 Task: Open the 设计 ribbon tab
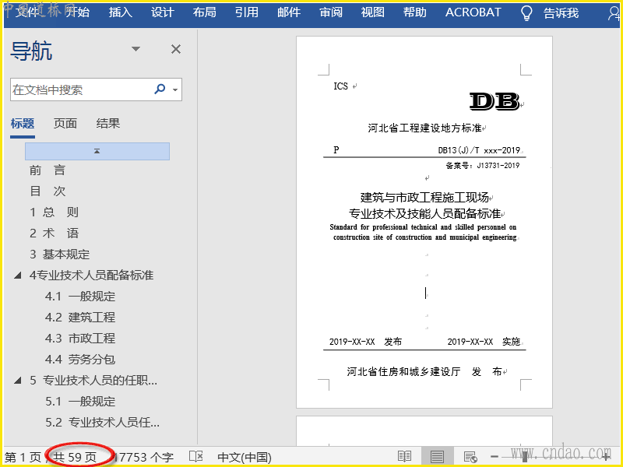tap(163, 12)
